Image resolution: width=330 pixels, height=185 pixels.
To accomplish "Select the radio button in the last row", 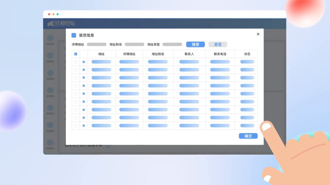I will (76, 126).
